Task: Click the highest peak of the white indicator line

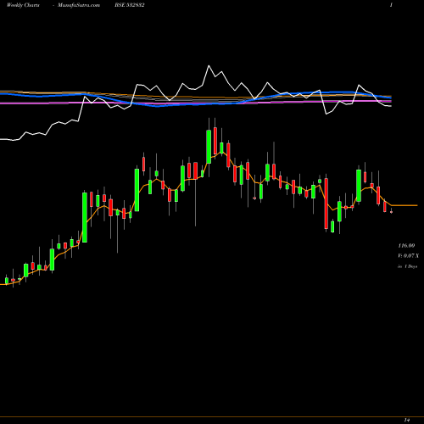Action: [x=209, y=66]
